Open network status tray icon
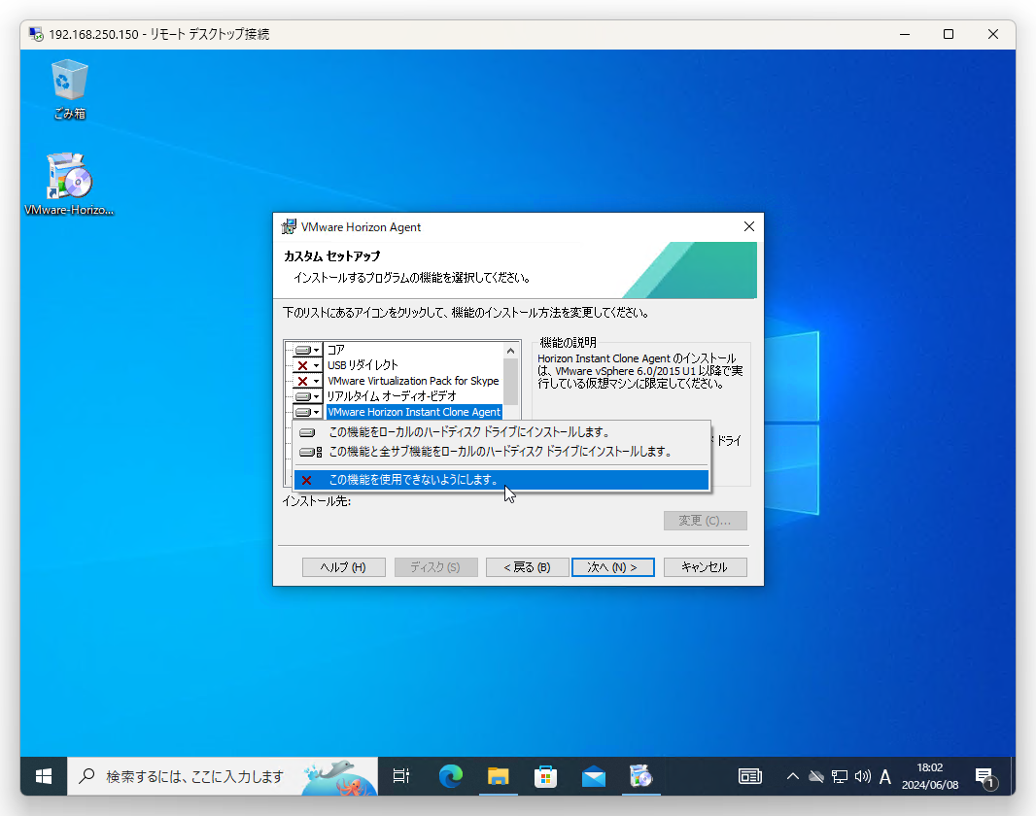Image resolution: width=1036 pixels, height=816 pixels. [839, 776]
